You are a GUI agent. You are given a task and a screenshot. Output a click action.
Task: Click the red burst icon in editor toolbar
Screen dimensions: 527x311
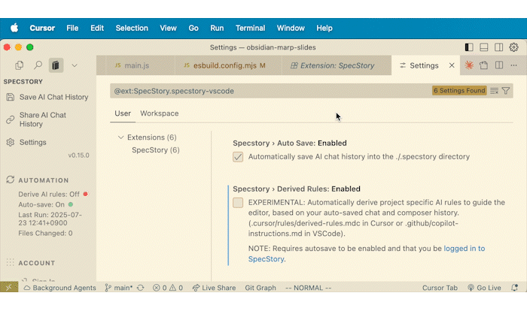click(x=469, y=65)
